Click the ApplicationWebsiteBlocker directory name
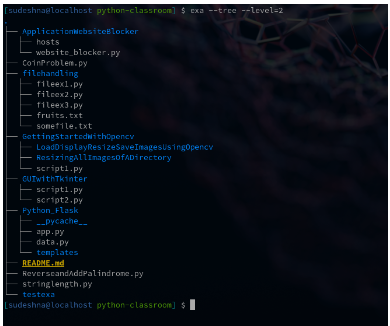390x326 pixels. tap(80, 32)
